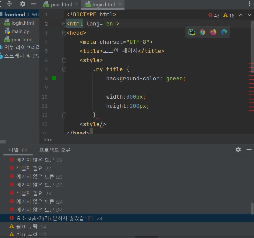Open green color swatch in gutter

54,78
